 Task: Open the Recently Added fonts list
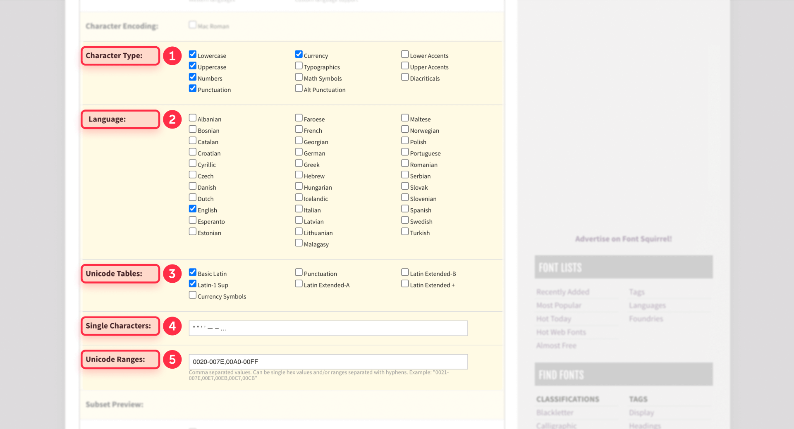click(562, 291)
